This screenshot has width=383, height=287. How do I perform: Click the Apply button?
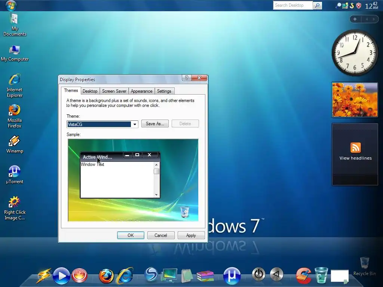(x=191, y=235)
